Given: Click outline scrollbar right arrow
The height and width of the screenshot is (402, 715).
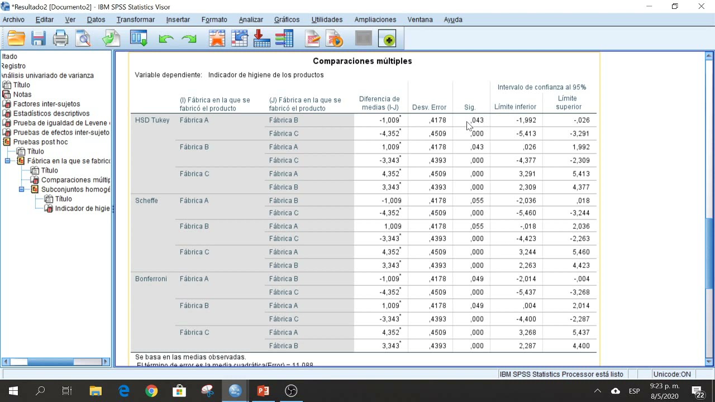Looking at the screenshot, I should click(106, 362).
